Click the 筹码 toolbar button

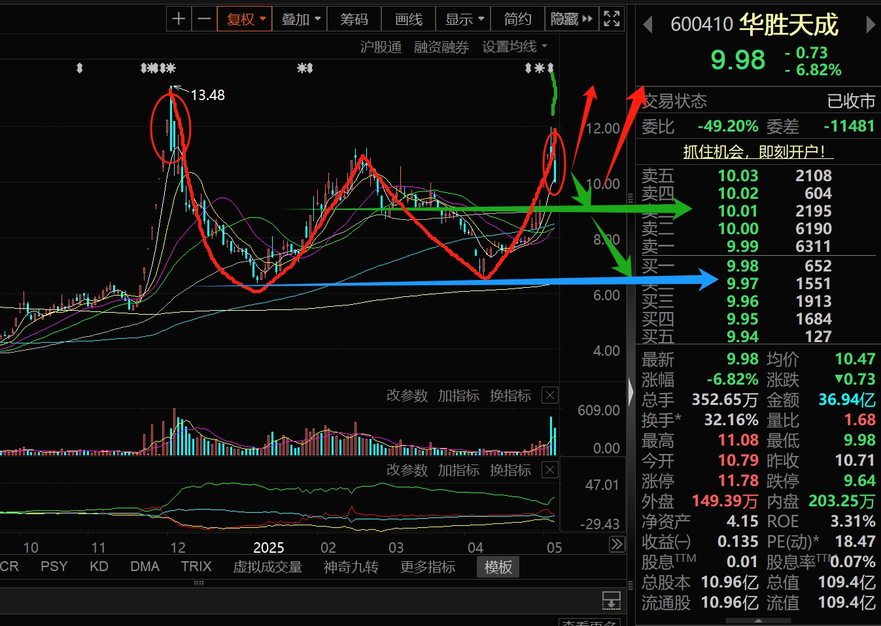[x=354, y=19]
